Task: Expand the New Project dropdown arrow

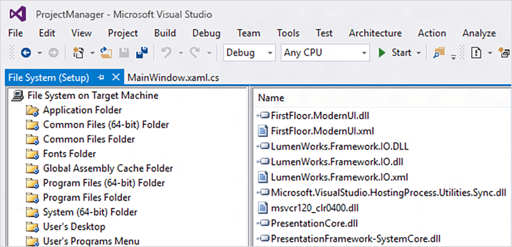Action: coord(92,53)
